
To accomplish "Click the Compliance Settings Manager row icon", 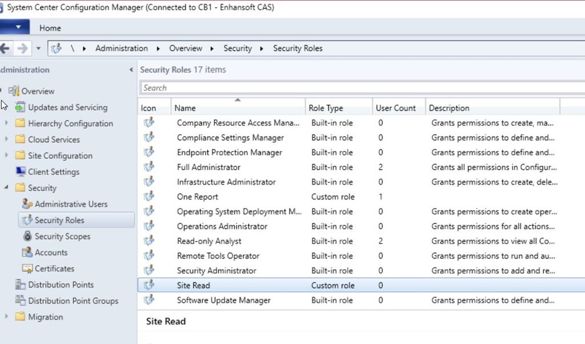I will pyautogui.click(x=149, y=137).
